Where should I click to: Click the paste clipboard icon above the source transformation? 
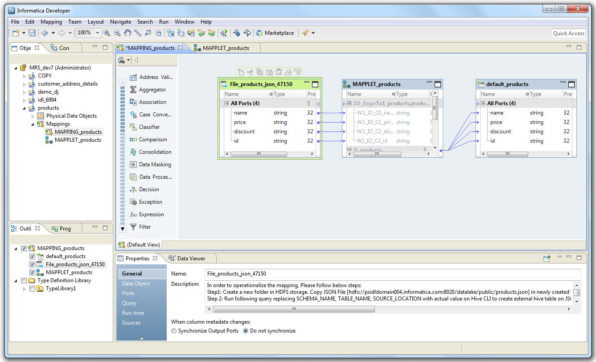(269, 72)
